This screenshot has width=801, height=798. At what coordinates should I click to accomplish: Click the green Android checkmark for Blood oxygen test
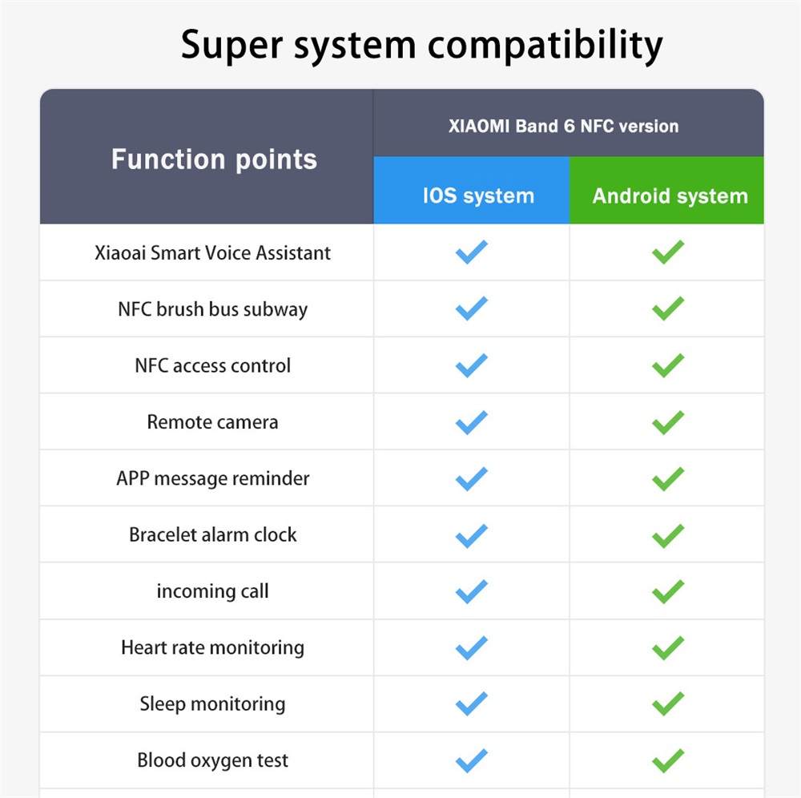click(667, 760)
